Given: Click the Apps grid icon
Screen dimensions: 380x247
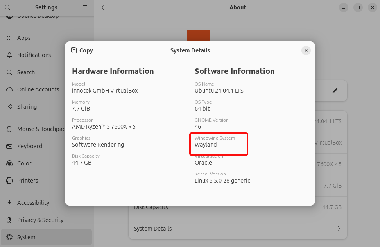Looking at the screenshot, I should (x=9, y=38).
